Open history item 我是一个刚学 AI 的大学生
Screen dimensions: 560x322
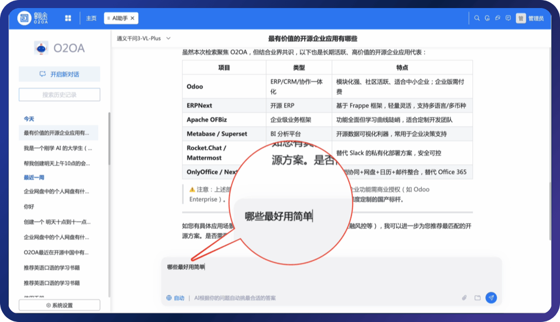pyautogui.click(x=58, y=148)
